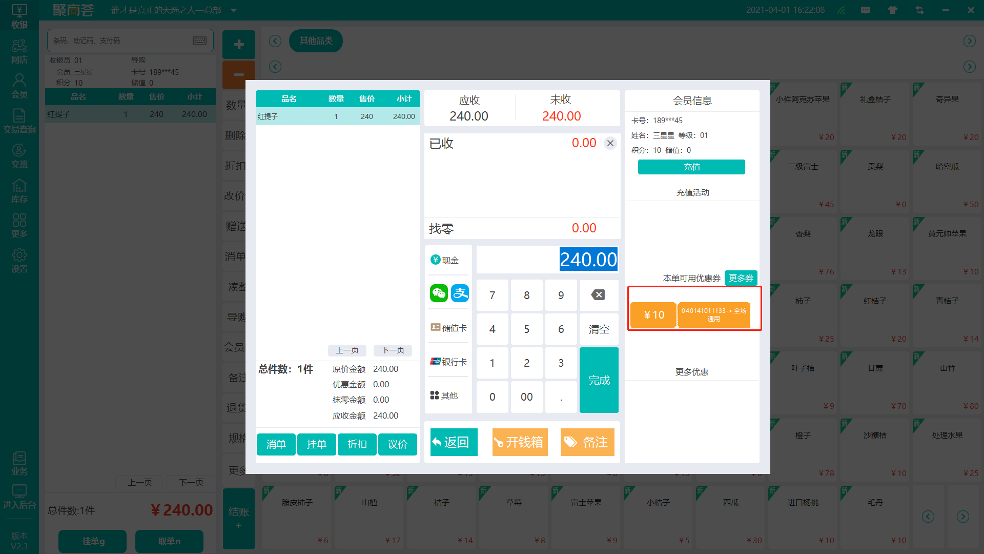The width and height of the screenshot is (984, 554).
Task: Click backspace key on numeric keypad
Action: point(598,295)
